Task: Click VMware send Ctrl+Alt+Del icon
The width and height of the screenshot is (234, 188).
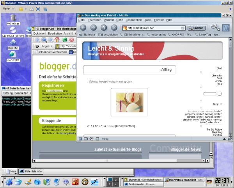Action: [31, 9]
